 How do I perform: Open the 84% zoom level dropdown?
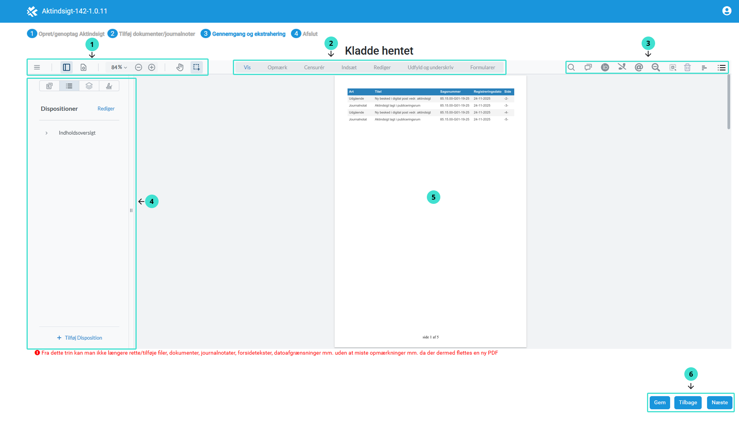[119, 67]
